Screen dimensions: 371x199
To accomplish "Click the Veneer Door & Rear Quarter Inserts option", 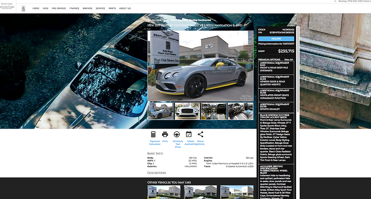I will pyautogui.click(x=276, y=82).
